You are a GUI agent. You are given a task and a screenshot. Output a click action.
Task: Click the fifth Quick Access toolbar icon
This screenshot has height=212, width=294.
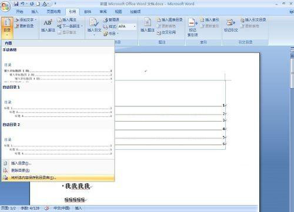pyautogui.click(x=45, y=4)
